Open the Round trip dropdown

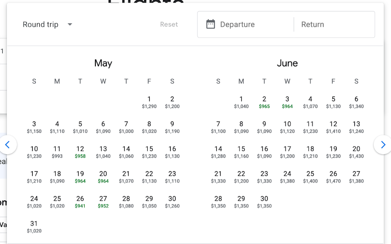pyautogui.click(x=47, y=25)
